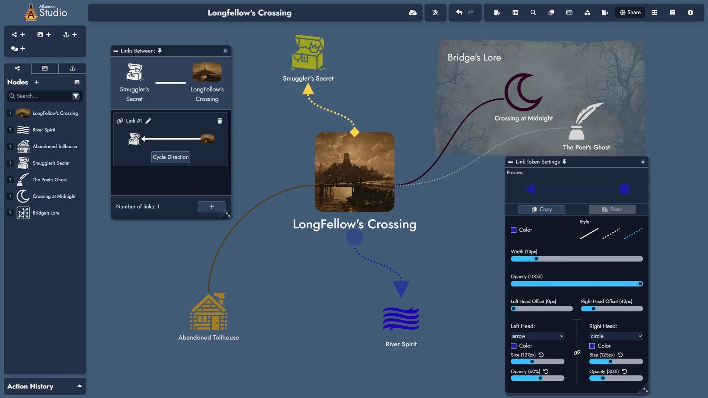The width and height of the screenshot is (708, 398).
Task: Click the cloud sync status icon
Action: [413, 12]
